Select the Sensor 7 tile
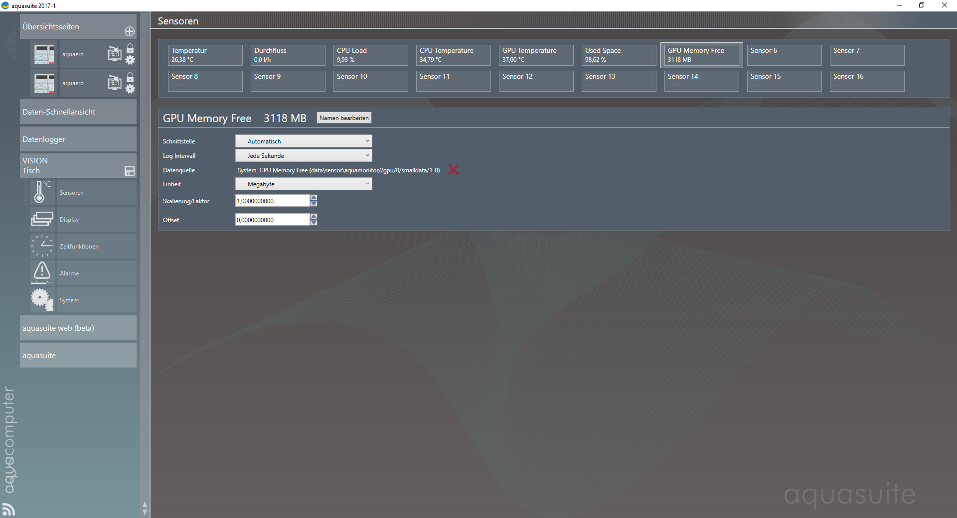Viewport: 957px width, 518px height. click(x=867, y=55)
